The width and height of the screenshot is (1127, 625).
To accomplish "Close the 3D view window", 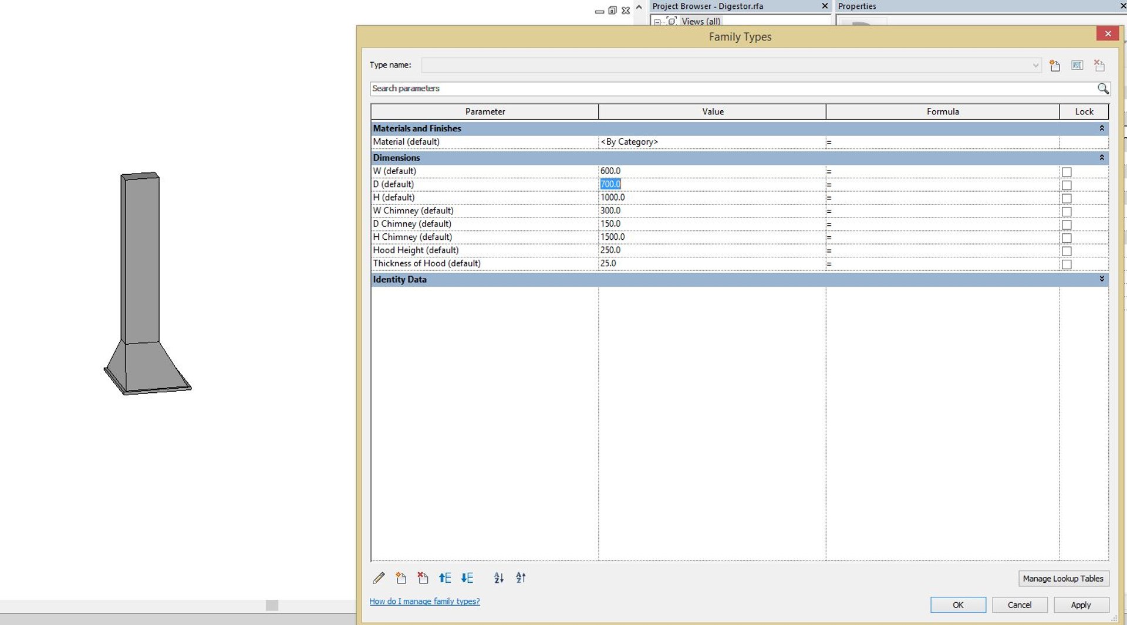I will click(x=626, y=11).
